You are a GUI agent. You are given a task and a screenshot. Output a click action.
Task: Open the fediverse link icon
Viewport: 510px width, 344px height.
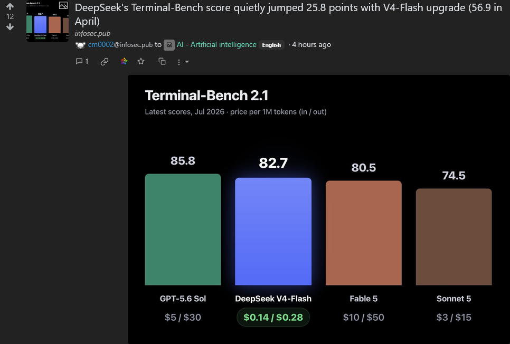[x=124, y=61]
